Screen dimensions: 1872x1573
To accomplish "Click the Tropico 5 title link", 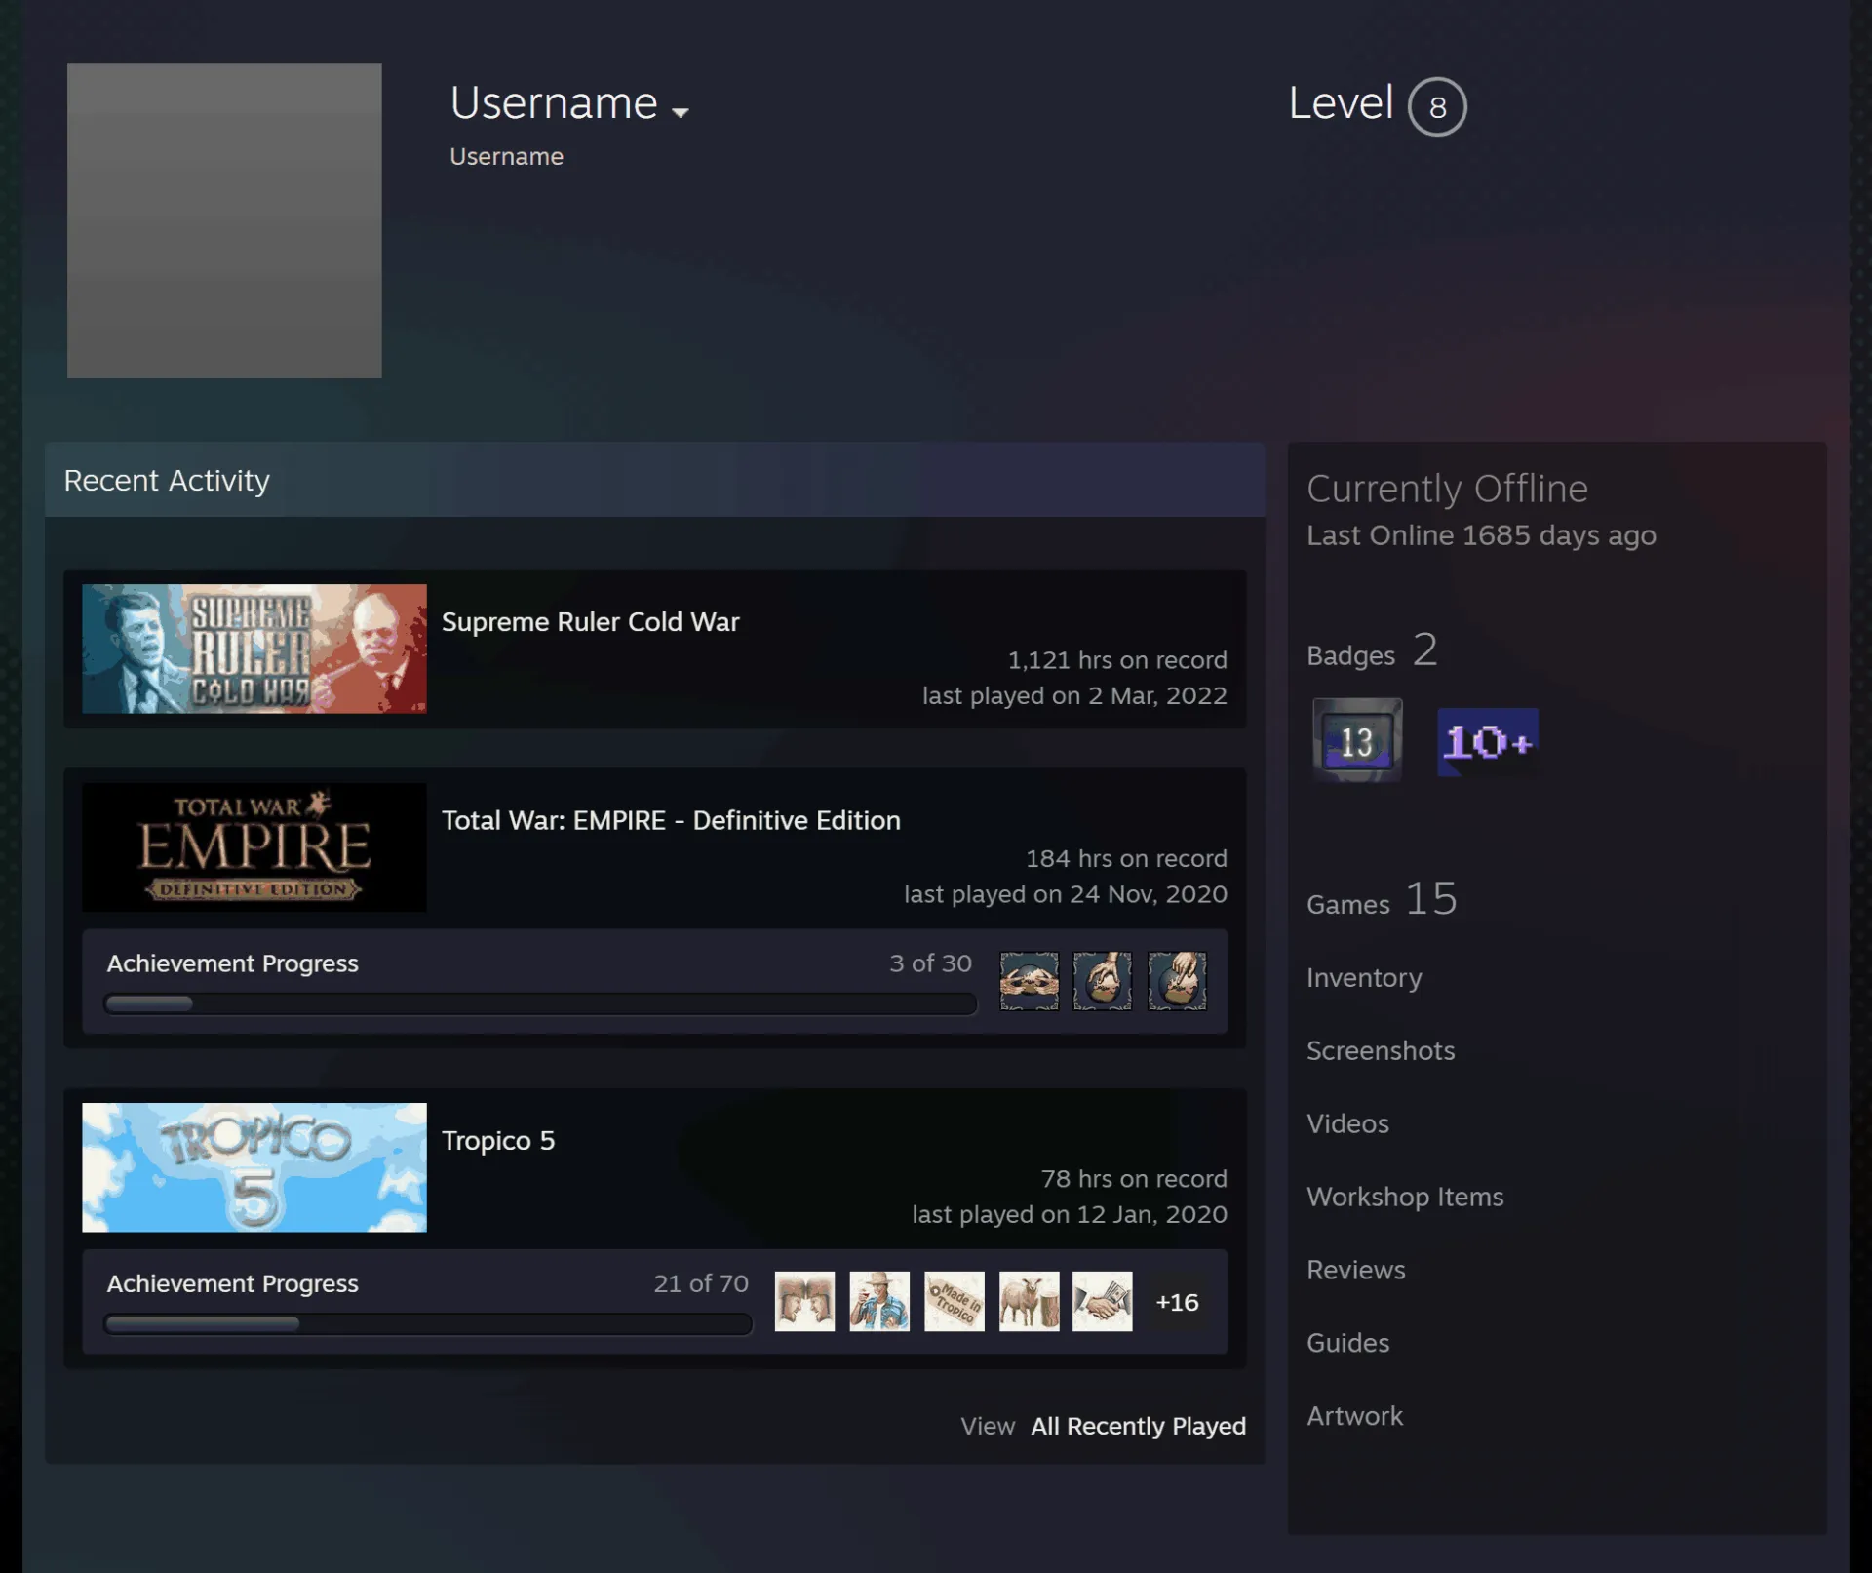I will [498, 1141].
